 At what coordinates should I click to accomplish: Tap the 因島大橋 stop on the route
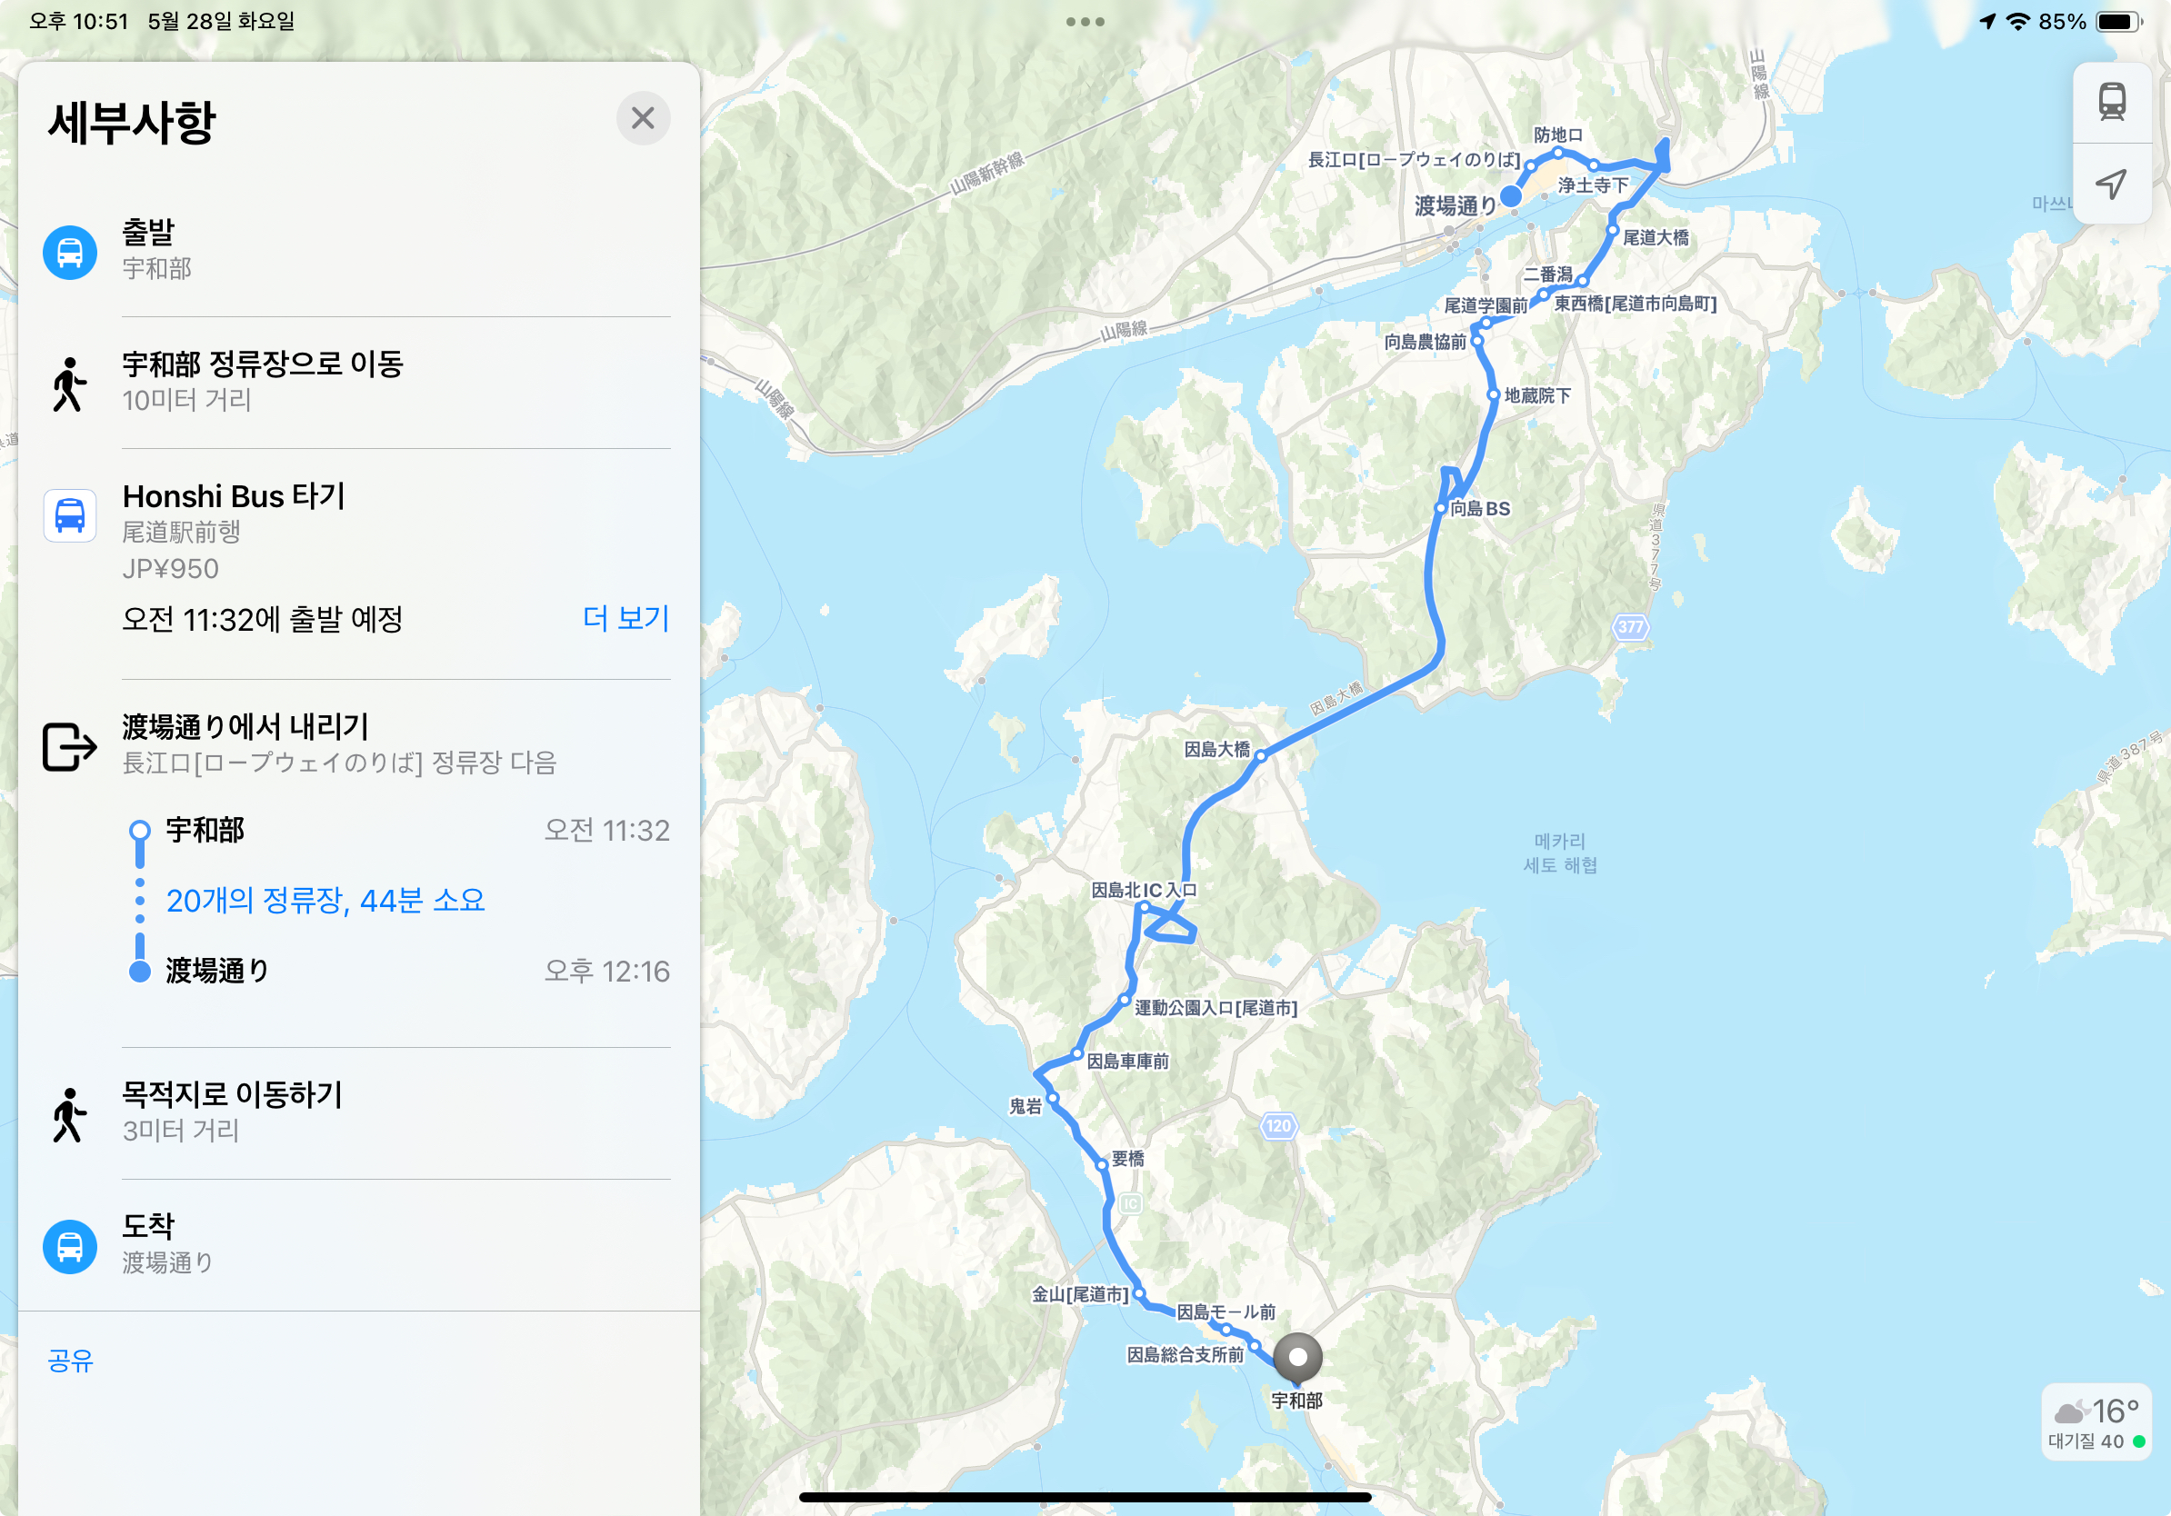(x=1260, y=755)
